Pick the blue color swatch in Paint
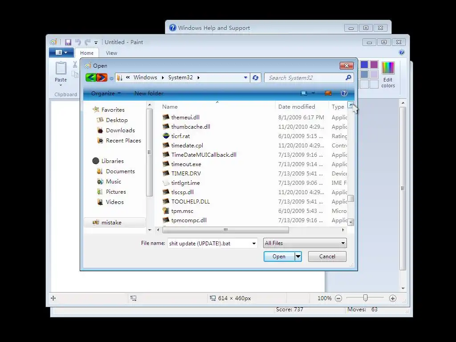The height and width of the screenshot is (342, 456). [x=364, y=65]
